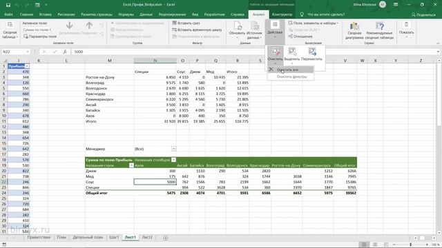Click the ribbon display options icon
This screenshot has width=442, height=248.
tap(396, 5)
